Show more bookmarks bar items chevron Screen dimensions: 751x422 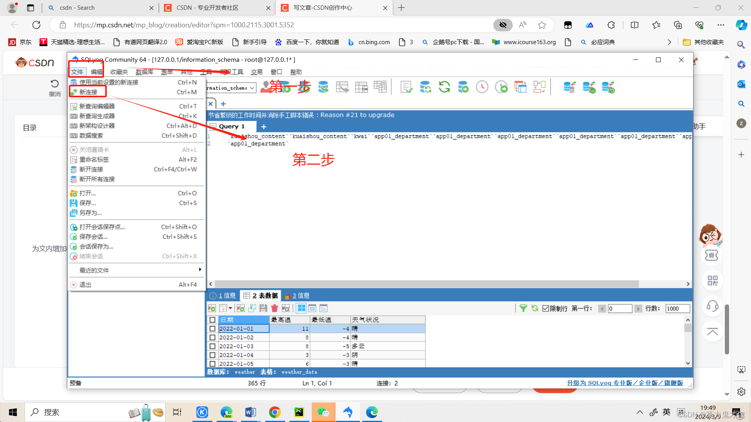point(669,42)
